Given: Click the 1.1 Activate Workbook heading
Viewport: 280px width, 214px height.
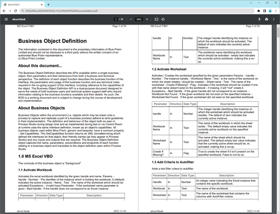Looking at the screenshot, I should pyautogui.click(x=35, y=170).
